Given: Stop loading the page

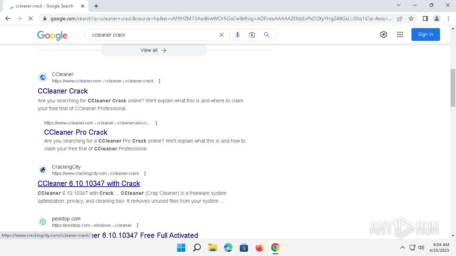Looking at the screenshot, I should click(x=31, y=18).
